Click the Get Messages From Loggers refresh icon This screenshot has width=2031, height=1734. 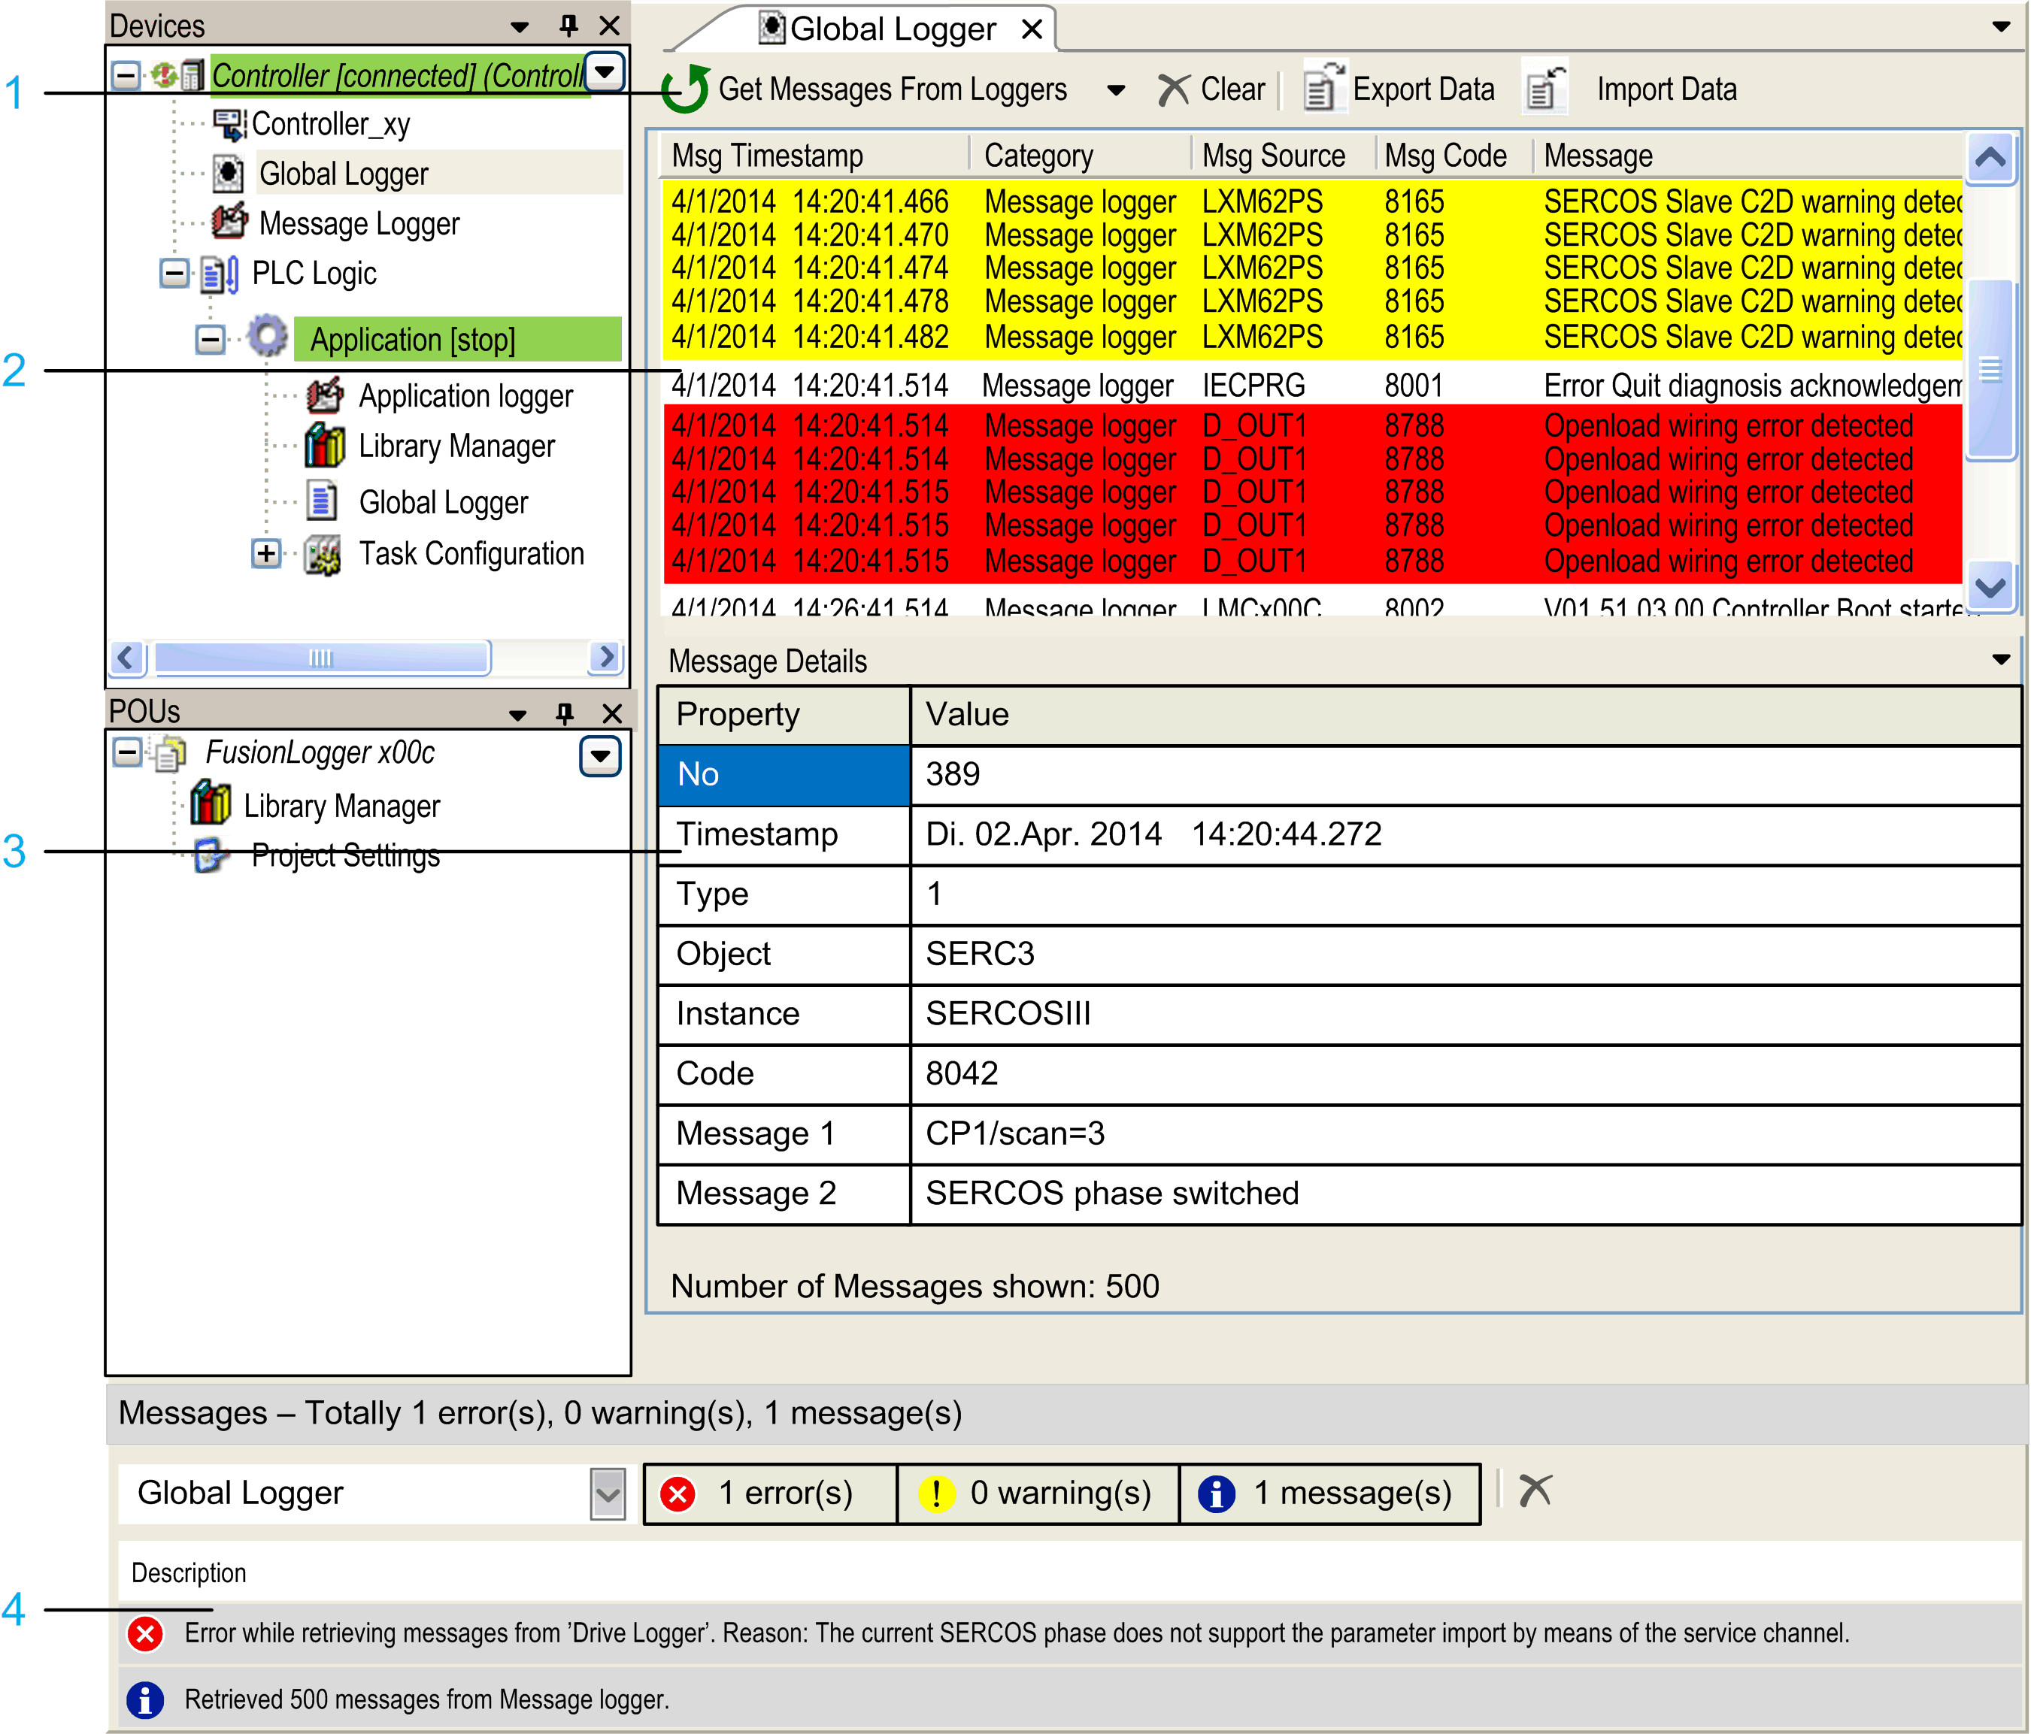pyautogui.click(x=684, y=90)
